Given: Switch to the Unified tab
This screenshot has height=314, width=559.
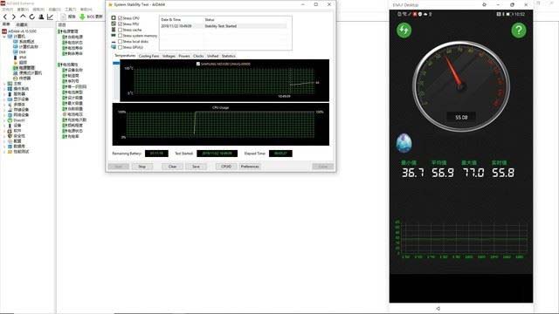Looking at the screenshot, I should (213, 56).
